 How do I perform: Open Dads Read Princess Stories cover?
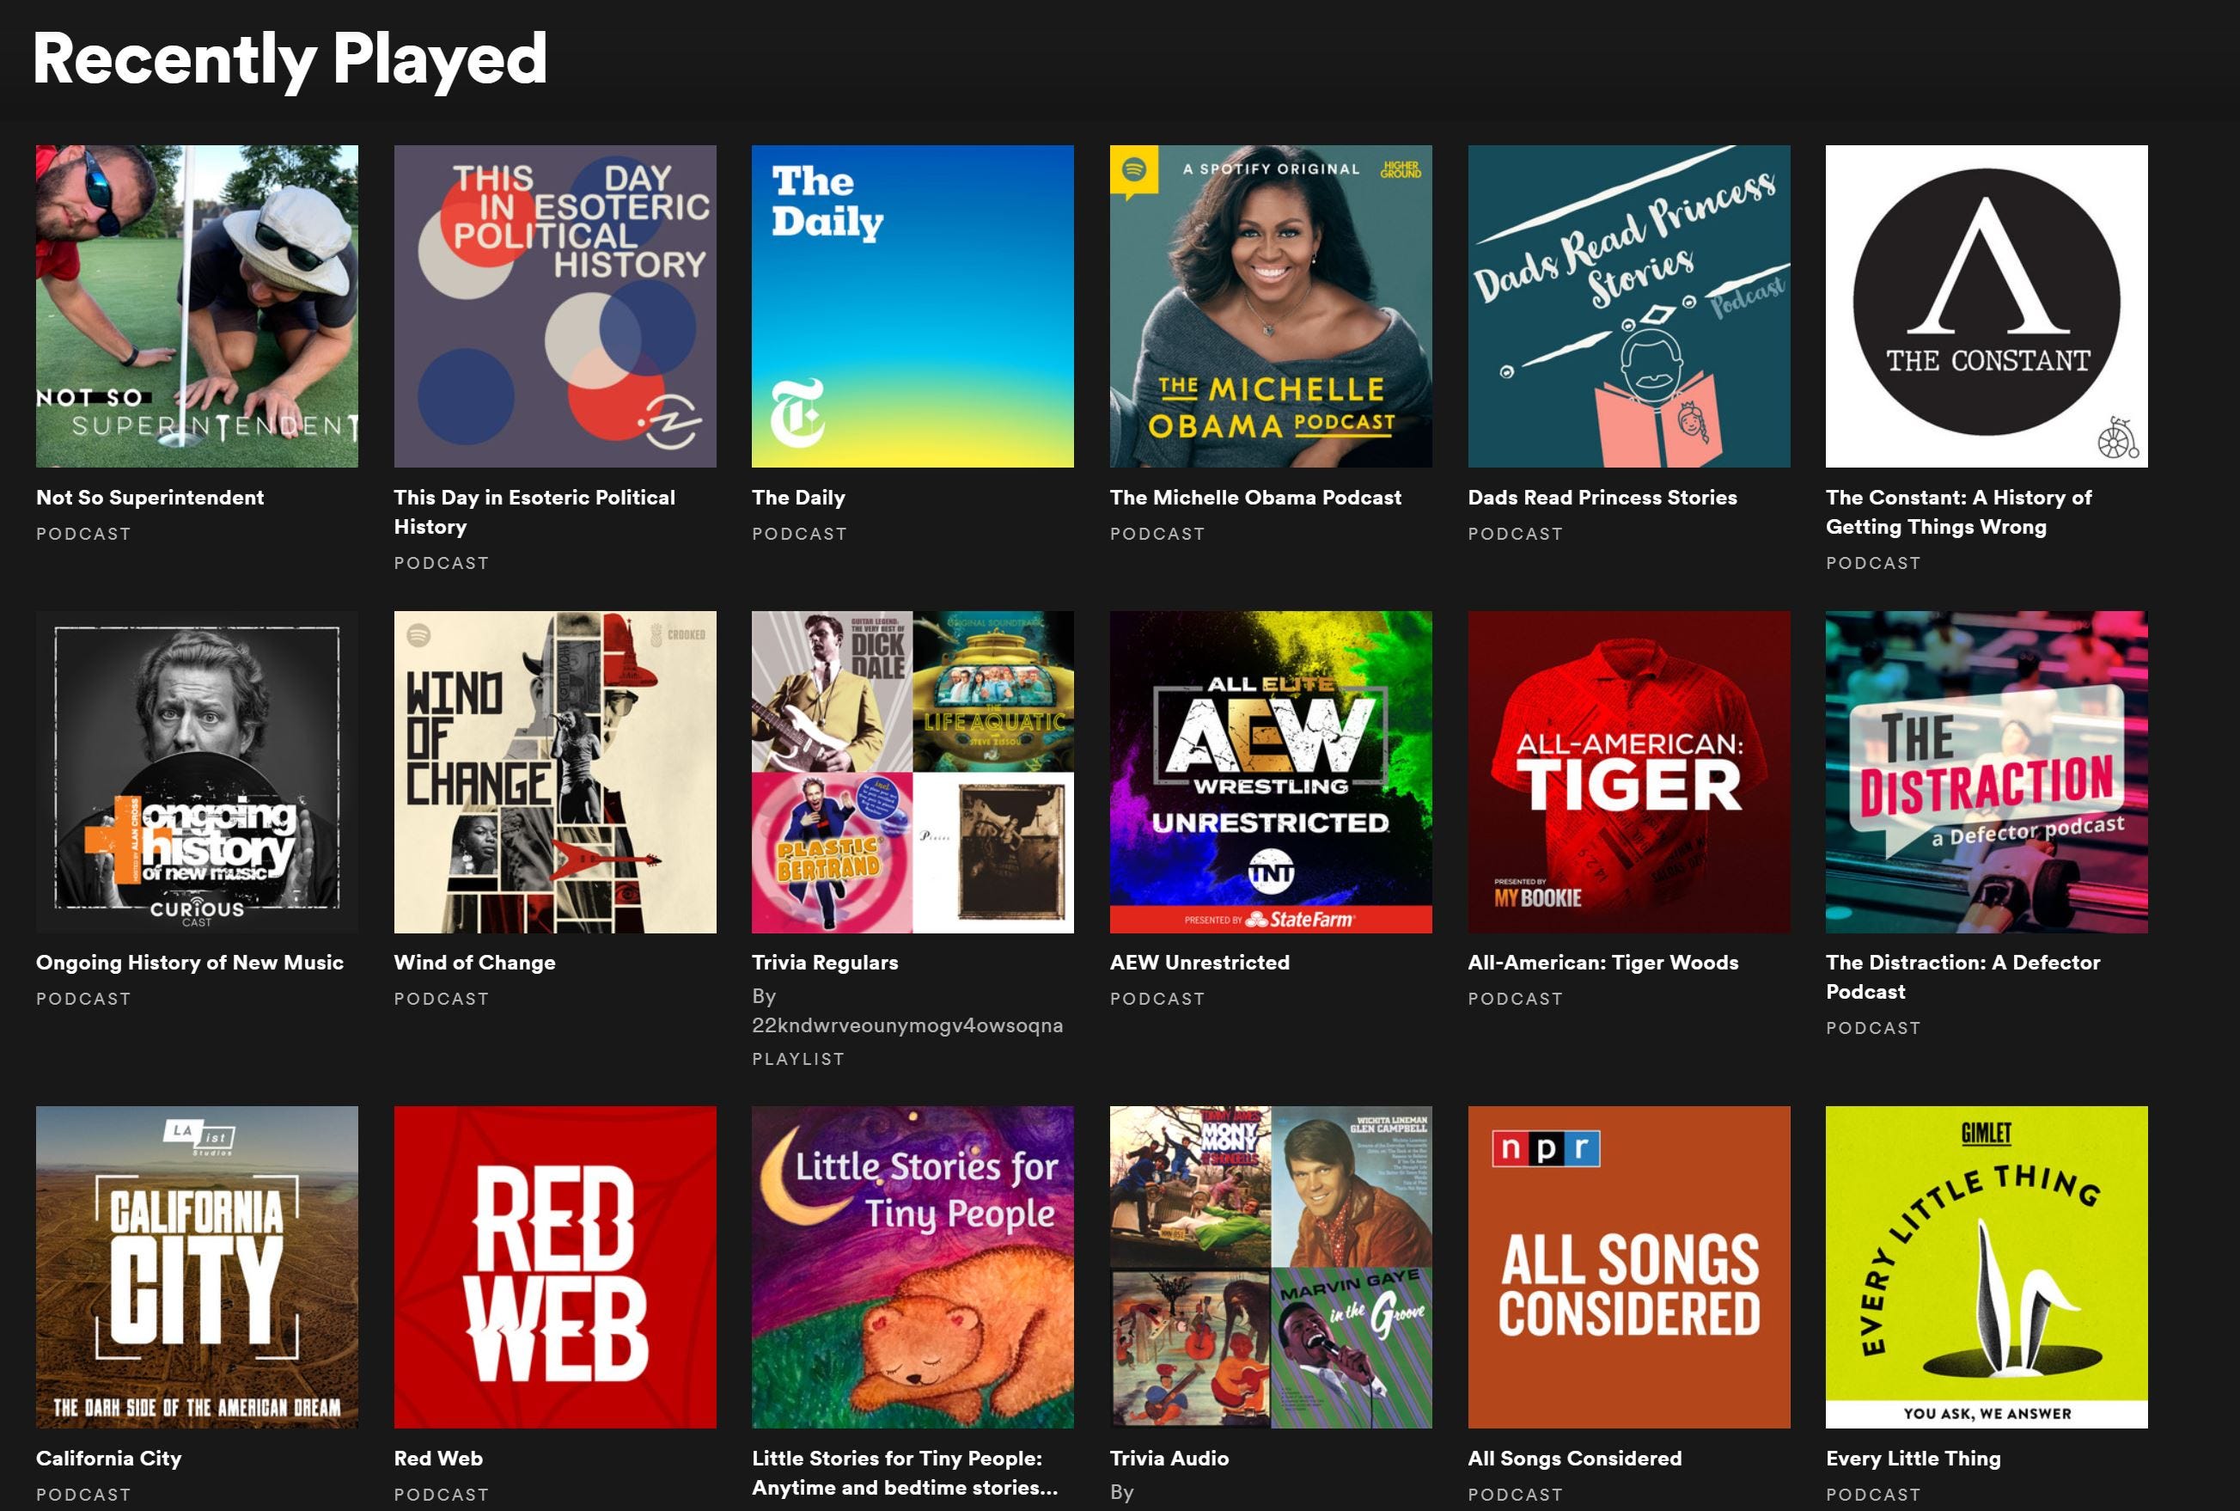click(1629, 307)
